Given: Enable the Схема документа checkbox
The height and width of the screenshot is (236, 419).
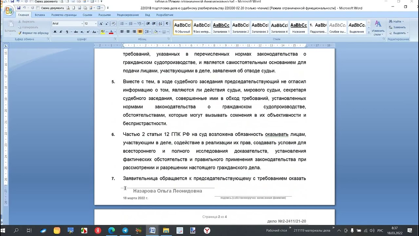Looking at the screenshot, I should pos(38,8).
